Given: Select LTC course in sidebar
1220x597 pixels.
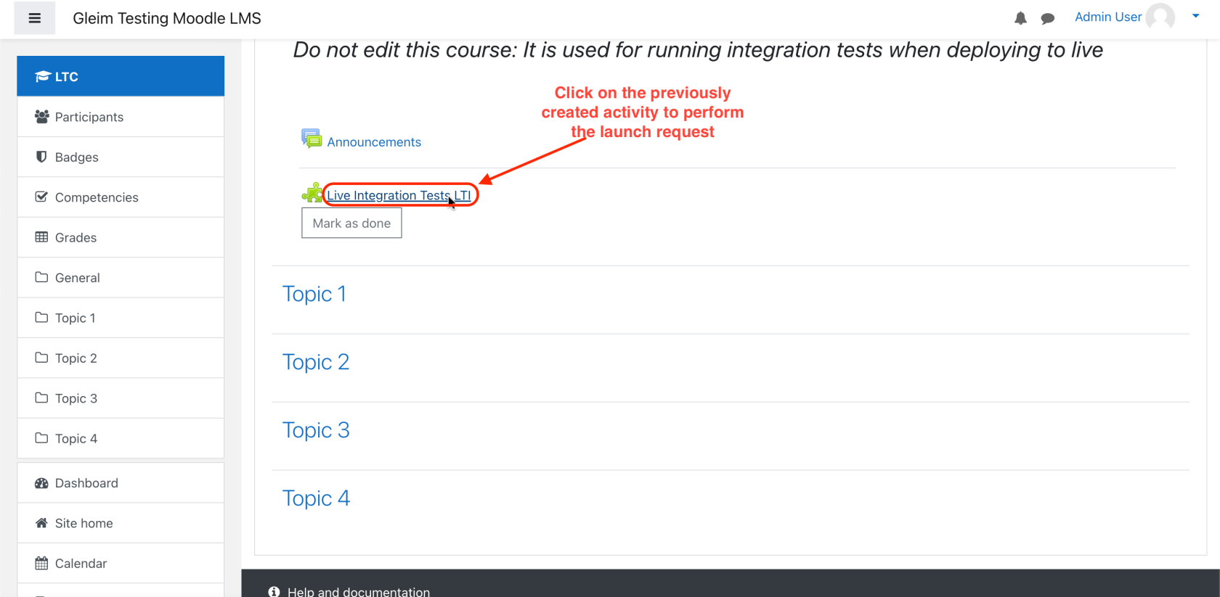Looking at the screenshot, I should pyautogui.click(x=121, y=76).
